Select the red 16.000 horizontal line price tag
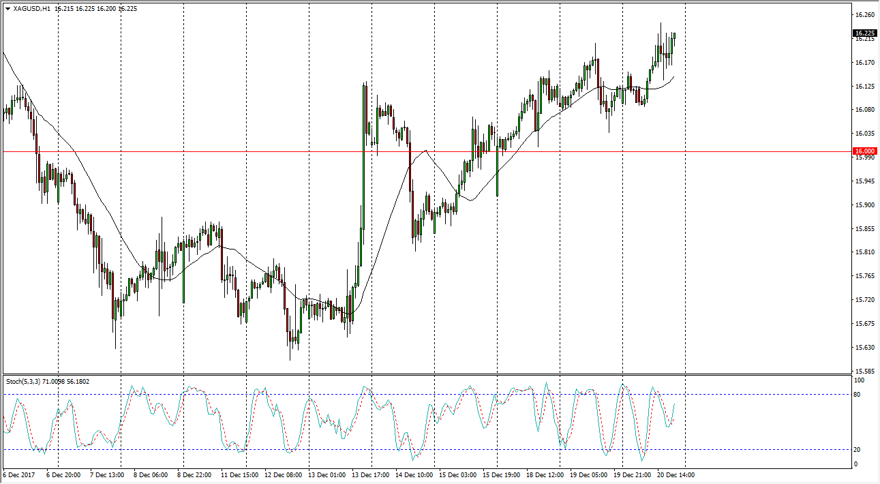 click(864, 151)
